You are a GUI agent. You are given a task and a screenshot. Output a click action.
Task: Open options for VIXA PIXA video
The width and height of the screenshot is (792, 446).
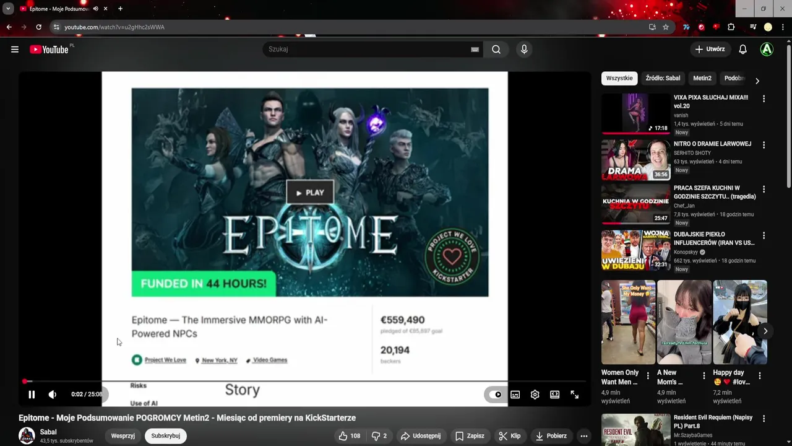pos(764,98)
